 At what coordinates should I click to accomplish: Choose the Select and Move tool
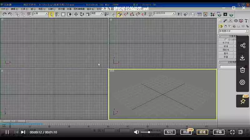click(76, 14)
